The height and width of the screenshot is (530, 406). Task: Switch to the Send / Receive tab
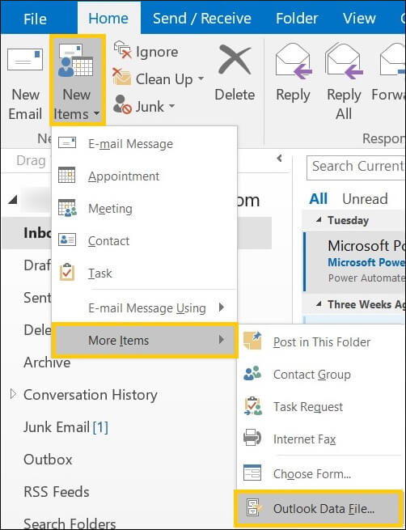pos(202,19)
